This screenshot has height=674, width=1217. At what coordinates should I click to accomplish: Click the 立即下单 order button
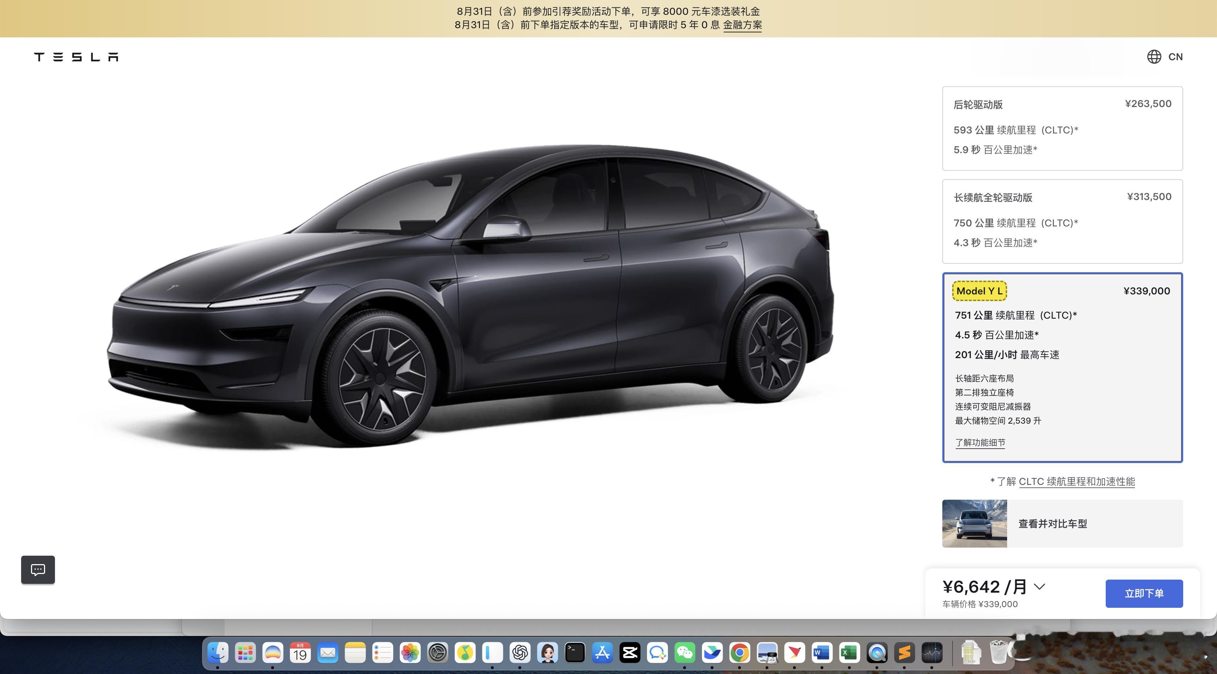[x=1144, y=594]
